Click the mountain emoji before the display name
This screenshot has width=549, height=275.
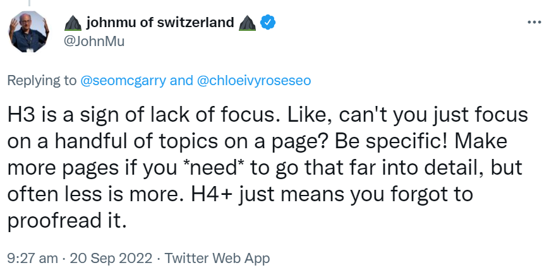(73, 23)
